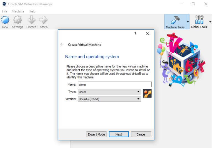Click the VirtualBox mascot welcome image
213x148 pixels.
pyautogui.click(x=181, y=59)
